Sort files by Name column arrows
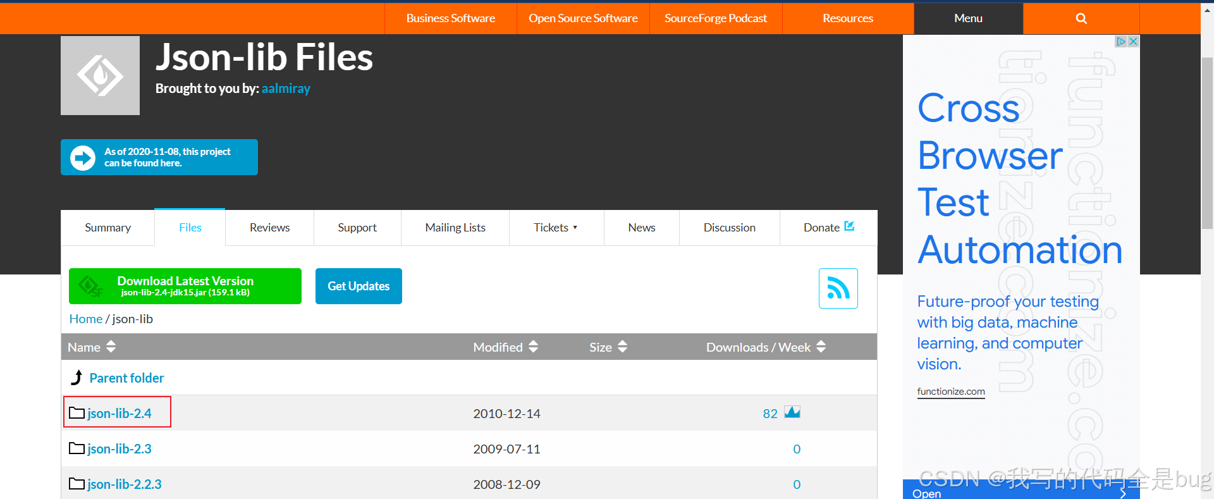 (111, 347)
